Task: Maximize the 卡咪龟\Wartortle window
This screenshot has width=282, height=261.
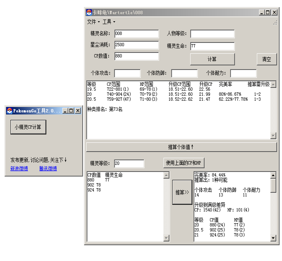Action: [x=268, y=12]
